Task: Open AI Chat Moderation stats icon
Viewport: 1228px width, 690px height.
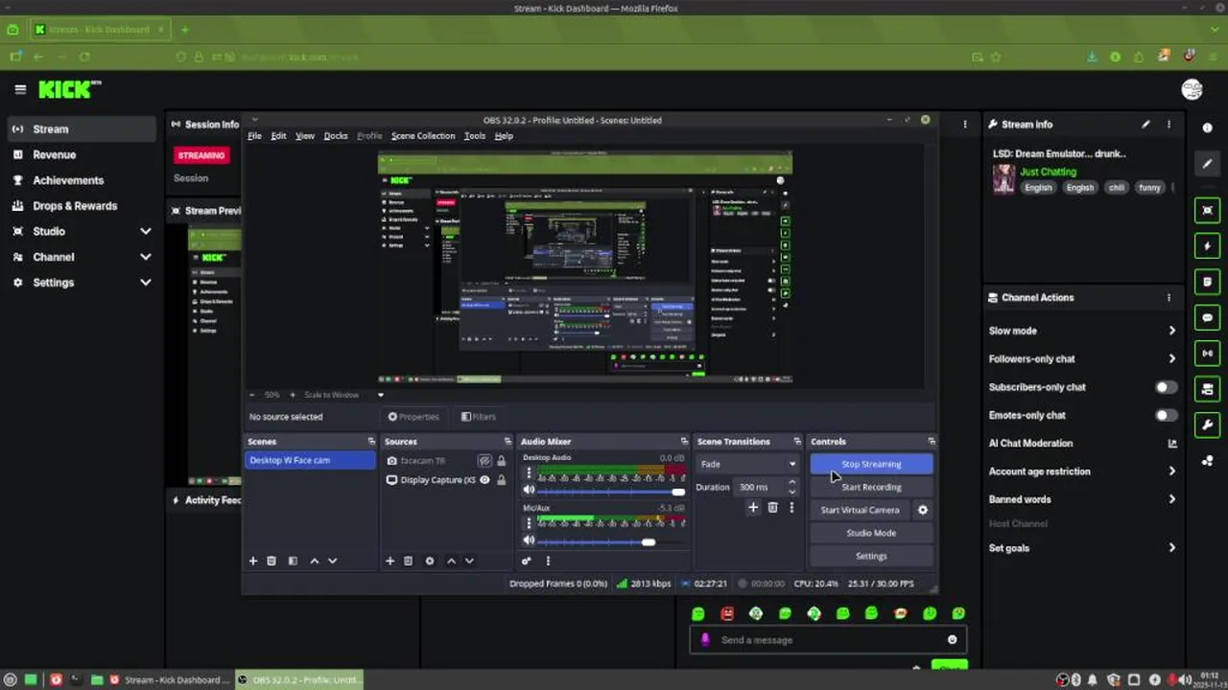Action: coord(1171,444)
